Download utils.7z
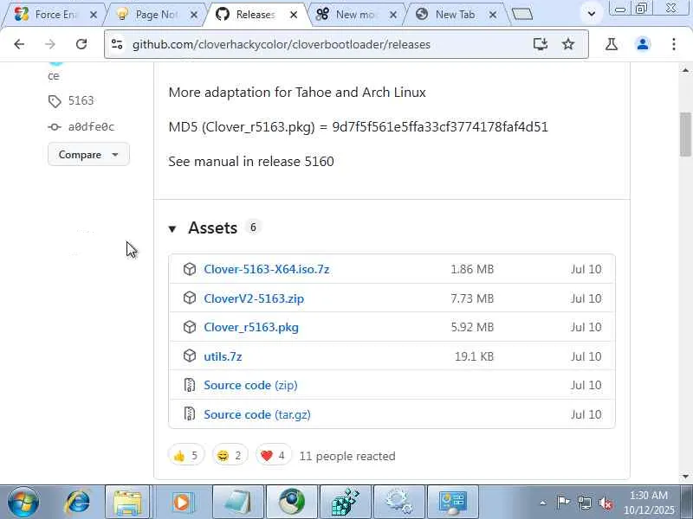Image resolution: width=693 pixels, height=519 pixels. coord(223,356)
